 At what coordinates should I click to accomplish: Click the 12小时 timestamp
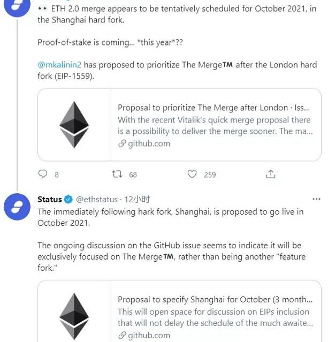[136, 200]
